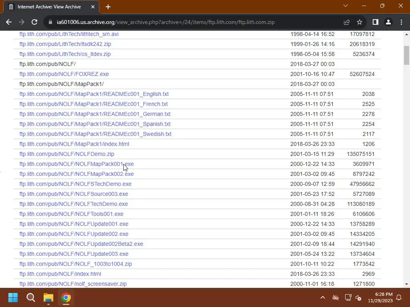Screen dimensions: 410x307
Task: Bookmark this page with star icon
Action: coord(360,22)
